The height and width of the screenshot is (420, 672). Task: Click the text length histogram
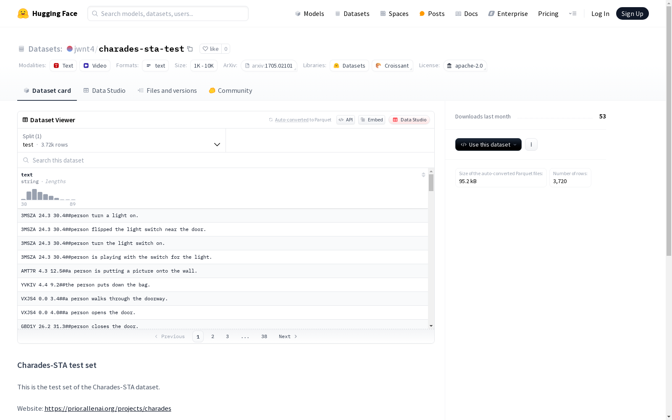point(48,194)
